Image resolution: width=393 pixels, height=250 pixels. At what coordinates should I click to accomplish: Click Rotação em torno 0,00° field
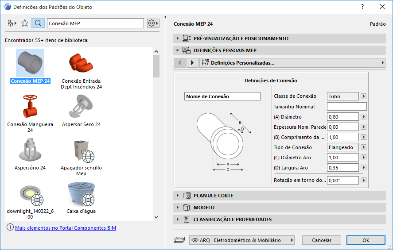[x=342, y=180]
